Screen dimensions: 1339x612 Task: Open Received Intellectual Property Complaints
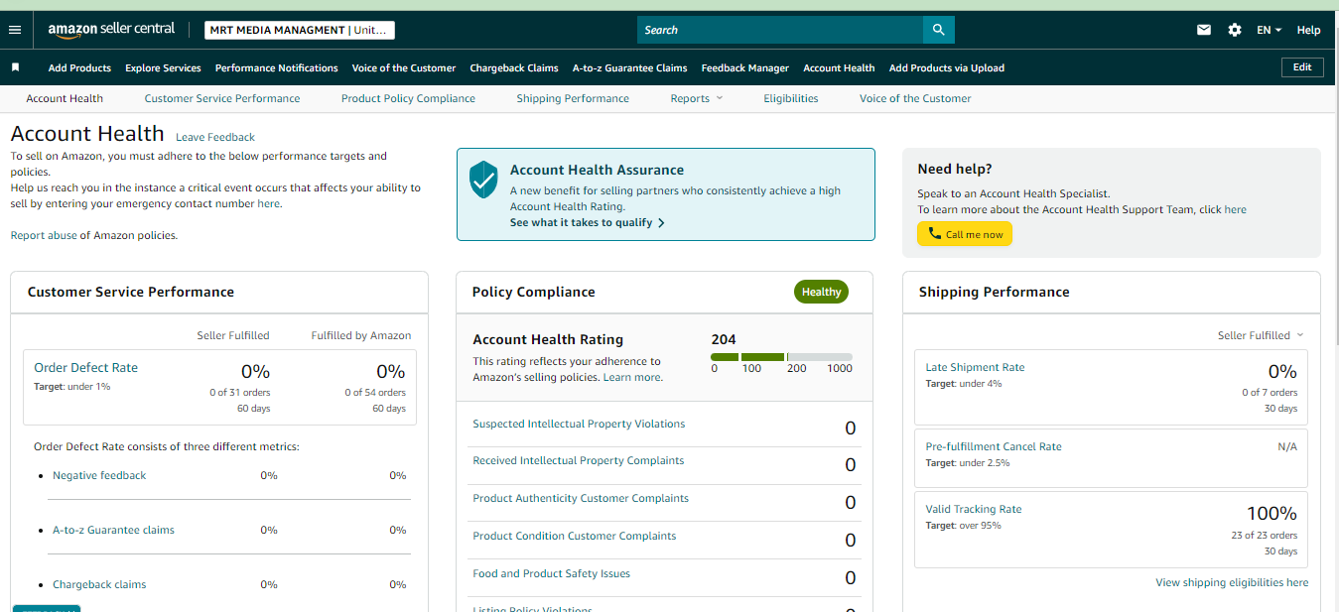pyautogui.click(x=578, y=460)
